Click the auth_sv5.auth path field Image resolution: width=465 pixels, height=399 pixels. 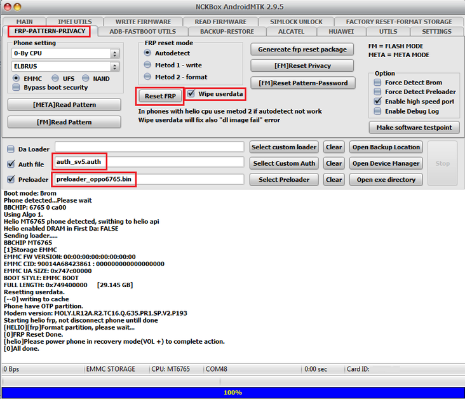coord(149,162)
